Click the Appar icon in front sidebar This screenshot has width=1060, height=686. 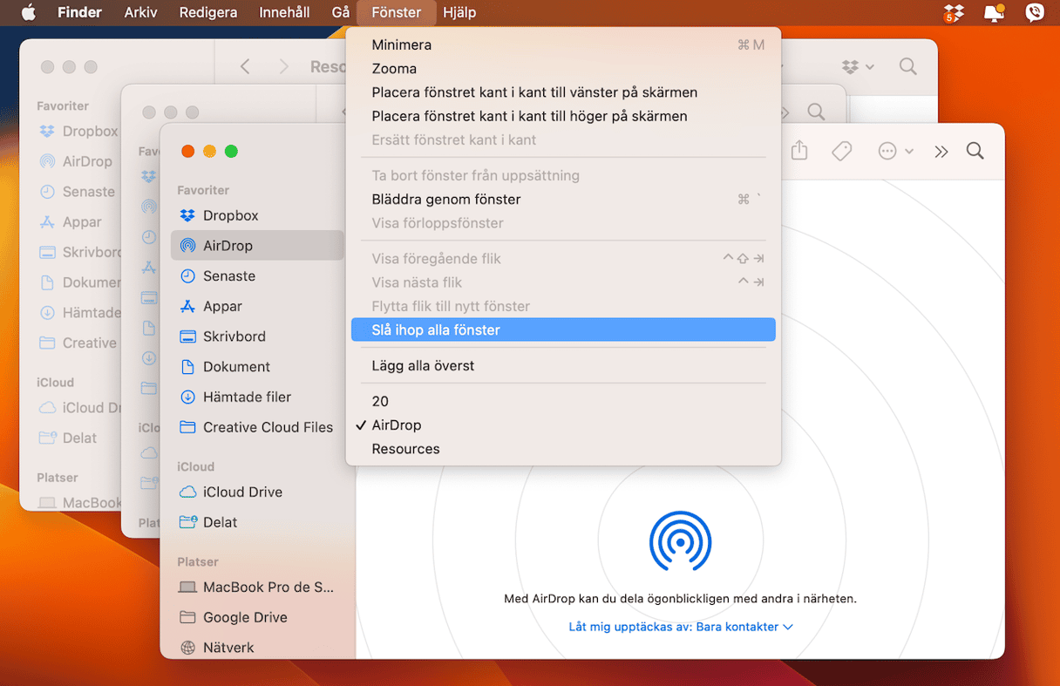[x=187, y=306]
